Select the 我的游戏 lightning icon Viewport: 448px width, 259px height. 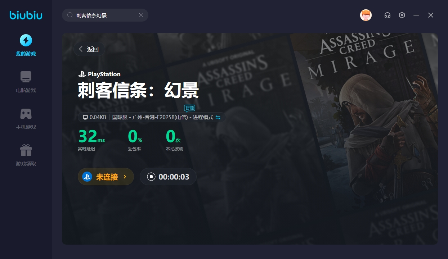point(26,40)
